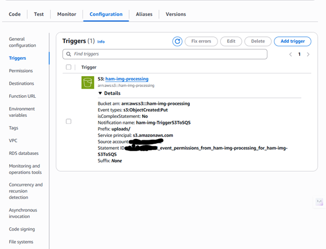Focus the Find triggers search field

click(x=165, y=54)
